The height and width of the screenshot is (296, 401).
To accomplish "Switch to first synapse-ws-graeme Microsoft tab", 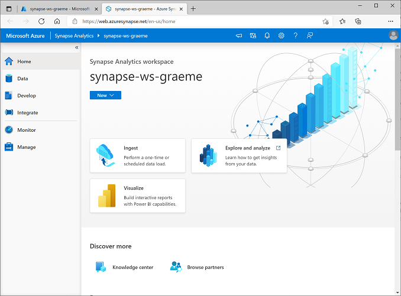I will click(x=59, y=9).
